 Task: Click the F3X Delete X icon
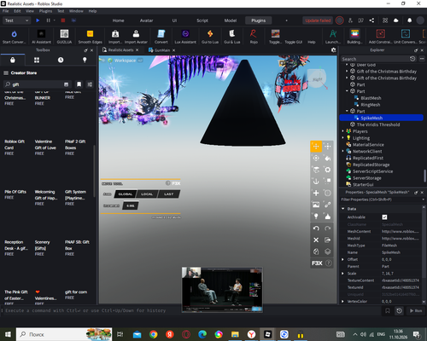point(316,240)
